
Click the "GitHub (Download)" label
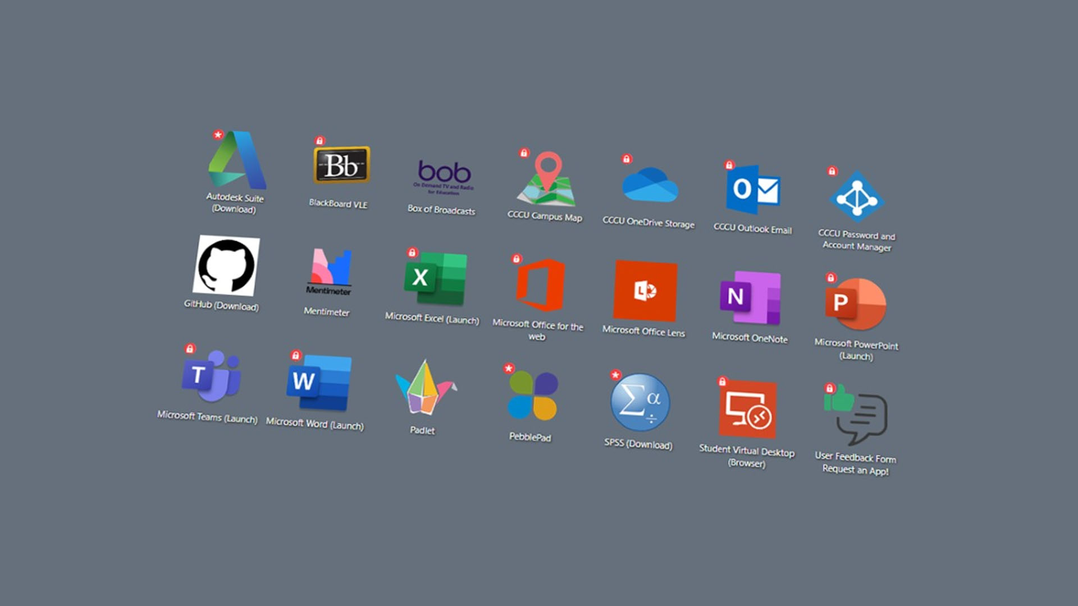221,305
